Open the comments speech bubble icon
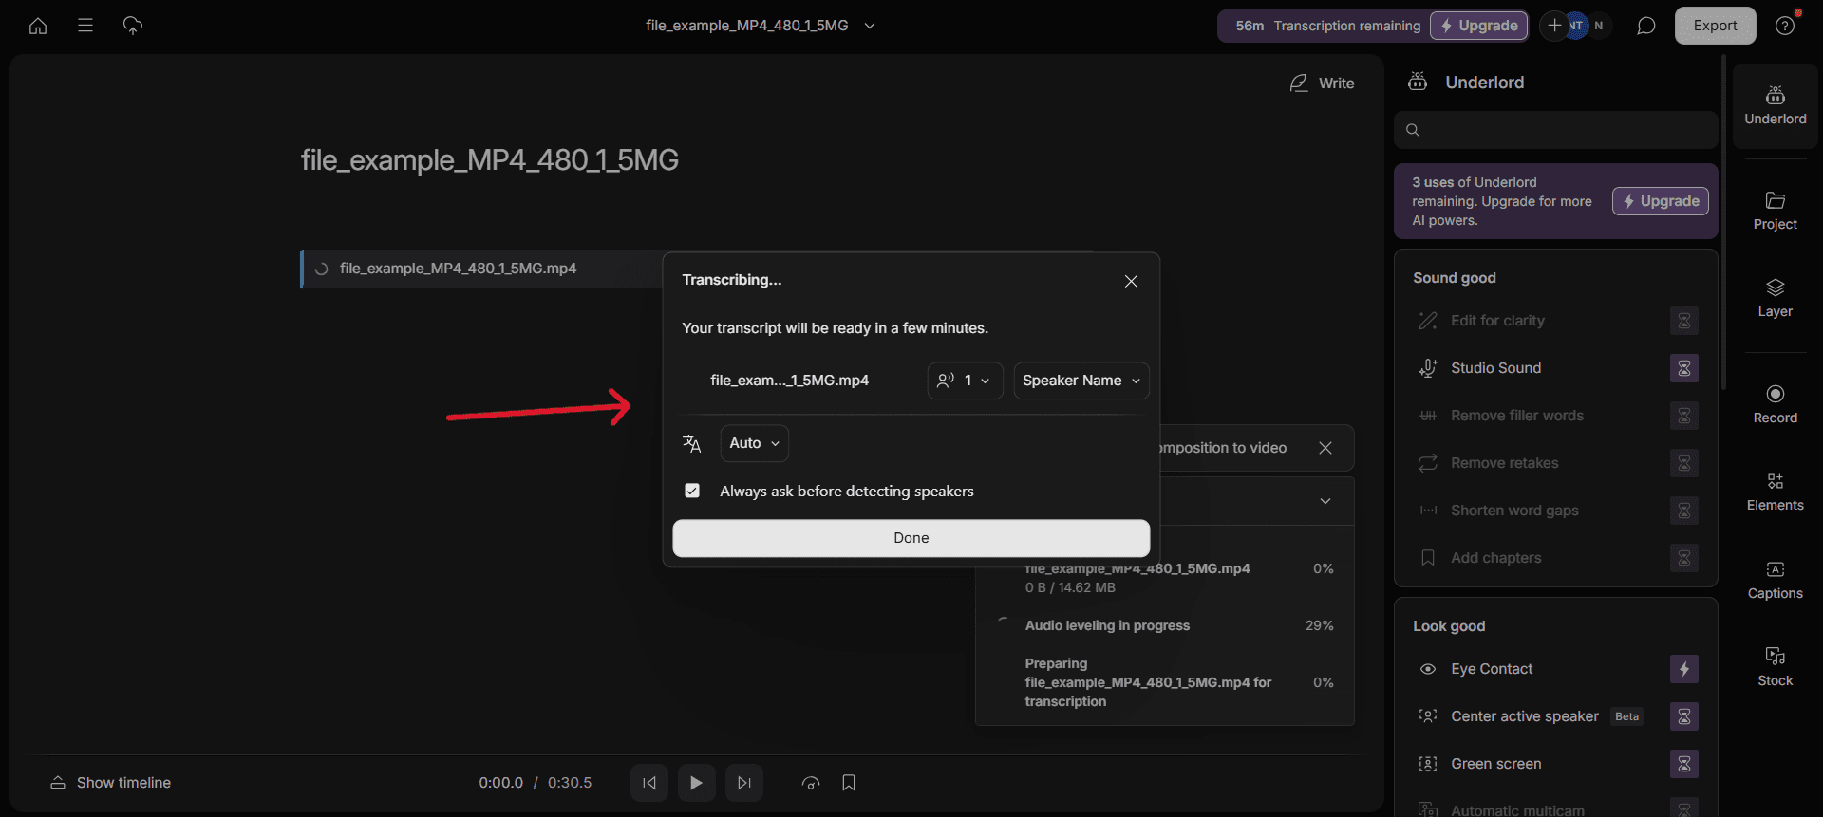The width and height of the screenshot is (1823, 817). pos(1646,26)
